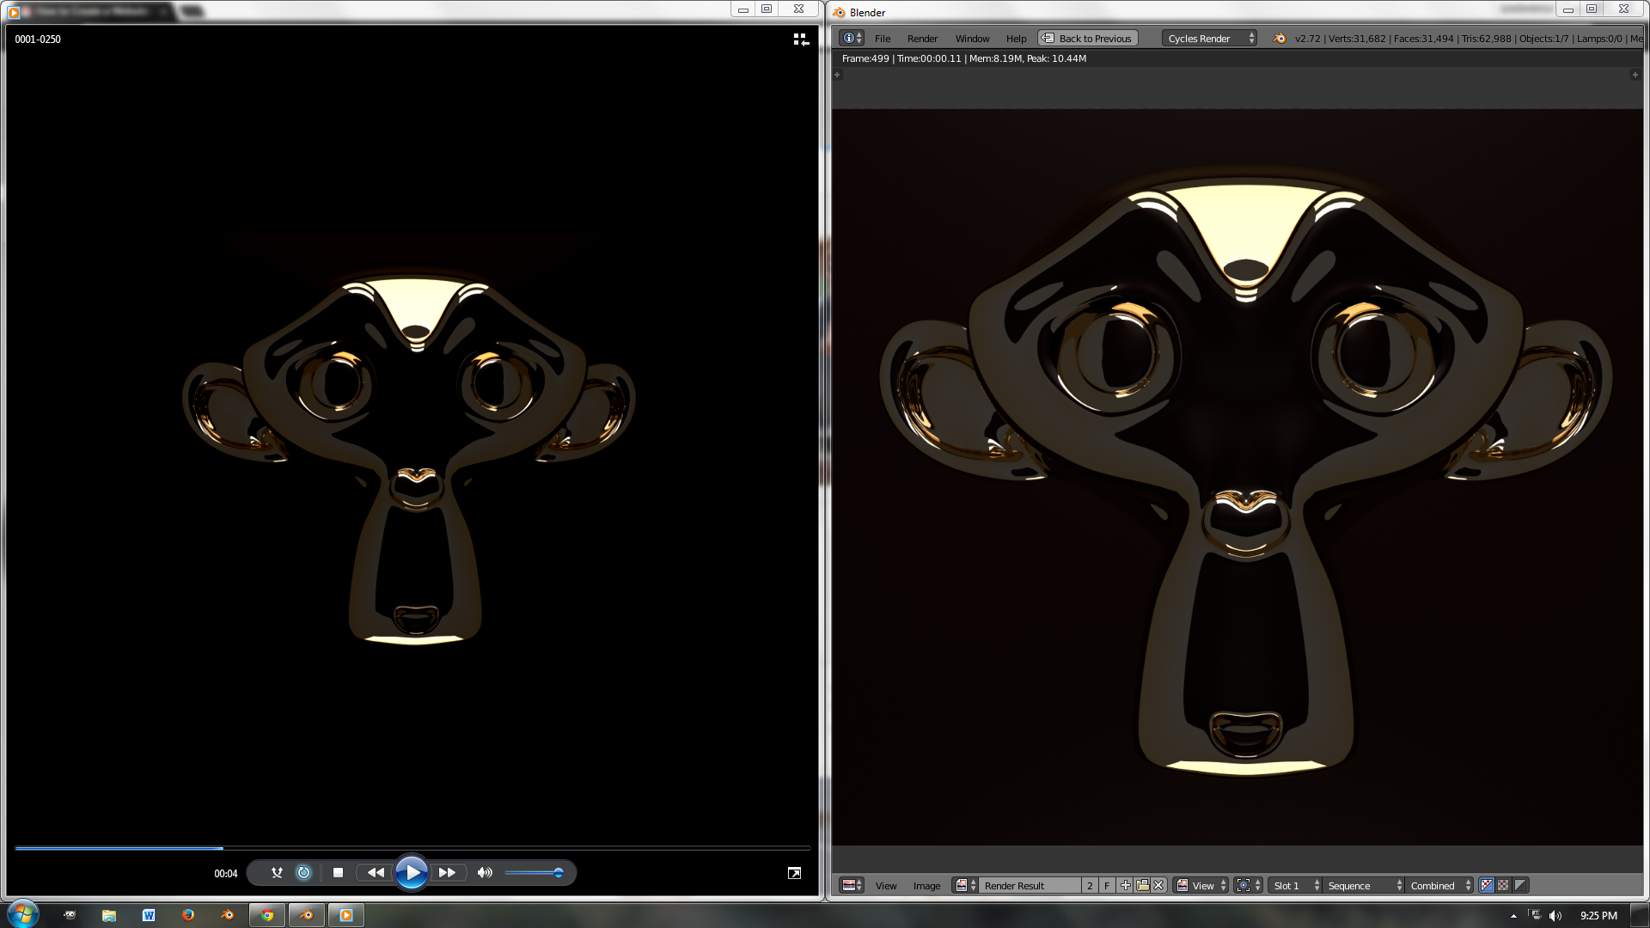1650x928 pixels.
Task: Play the video in the media player
Action: (412, 873)
